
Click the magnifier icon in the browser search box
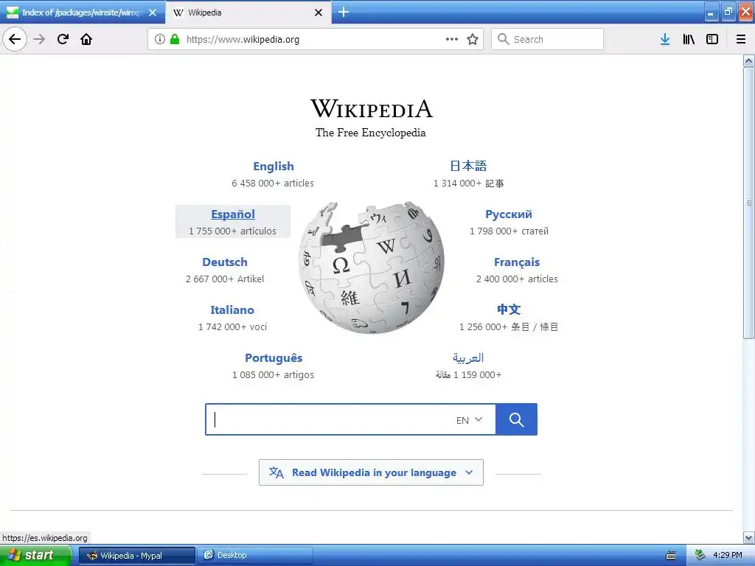(x=503, y=39)
